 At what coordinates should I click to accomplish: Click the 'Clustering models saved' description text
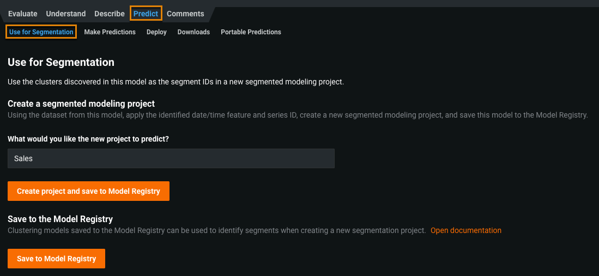point(216,230)
